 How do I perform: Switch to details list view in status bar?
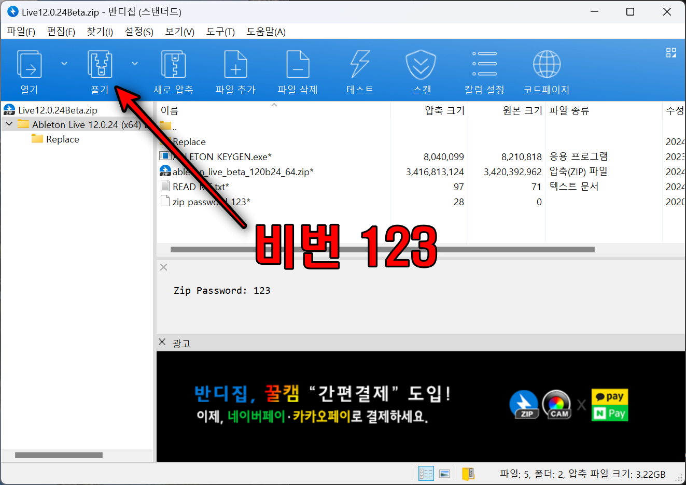[426, 474]
